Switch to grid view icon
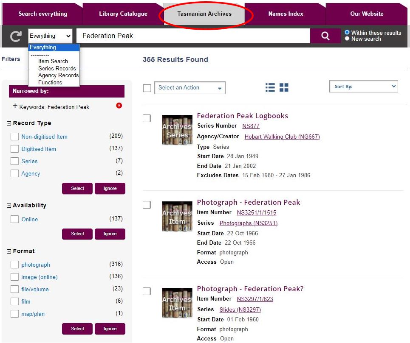 pos(284,87)
